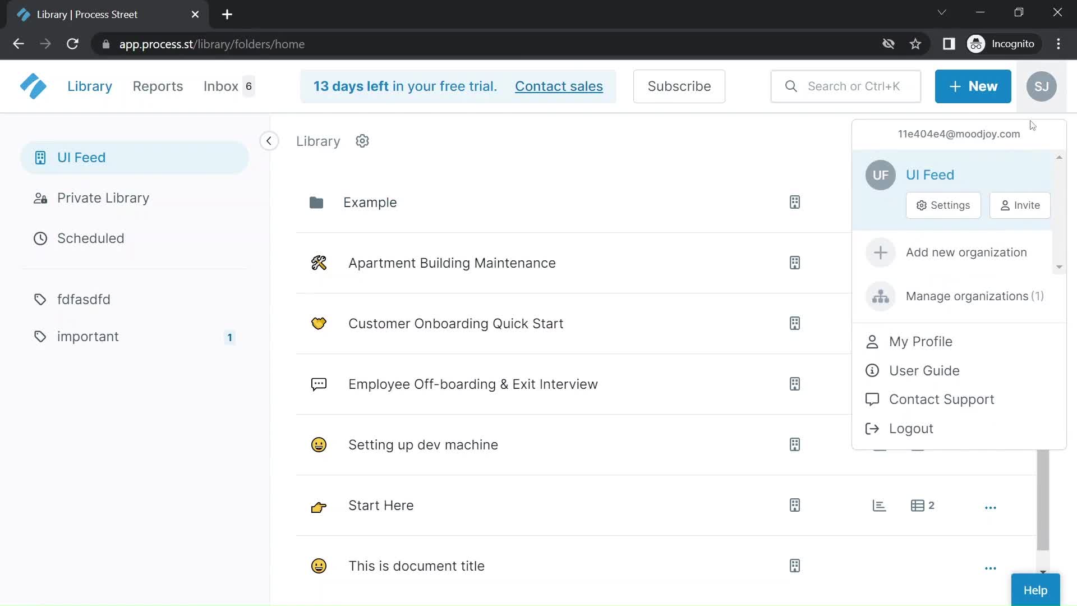
Task: Click Start Here pointing hand icon
Action: [319, 506]
